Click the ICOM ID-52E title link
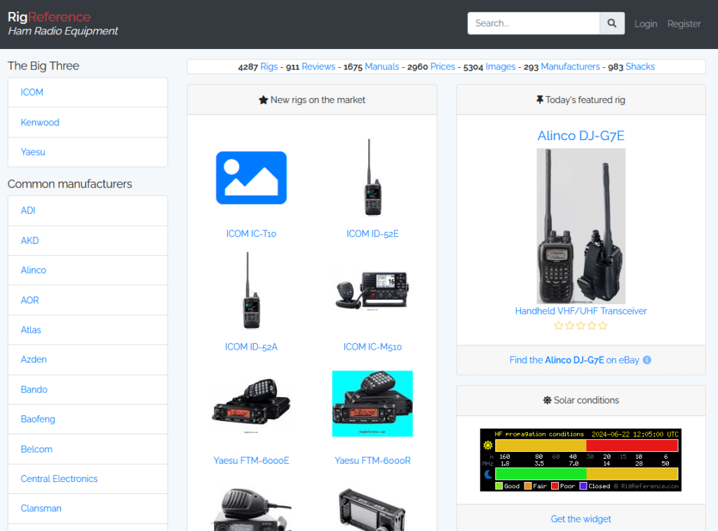Image resolution: width=718 pixels, height=531 pixels. (372, 234)
